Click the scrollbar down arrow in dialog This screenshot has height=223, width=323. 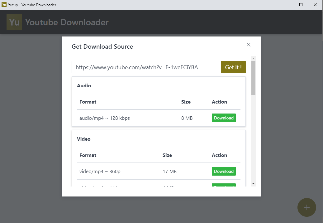(253, 184)
